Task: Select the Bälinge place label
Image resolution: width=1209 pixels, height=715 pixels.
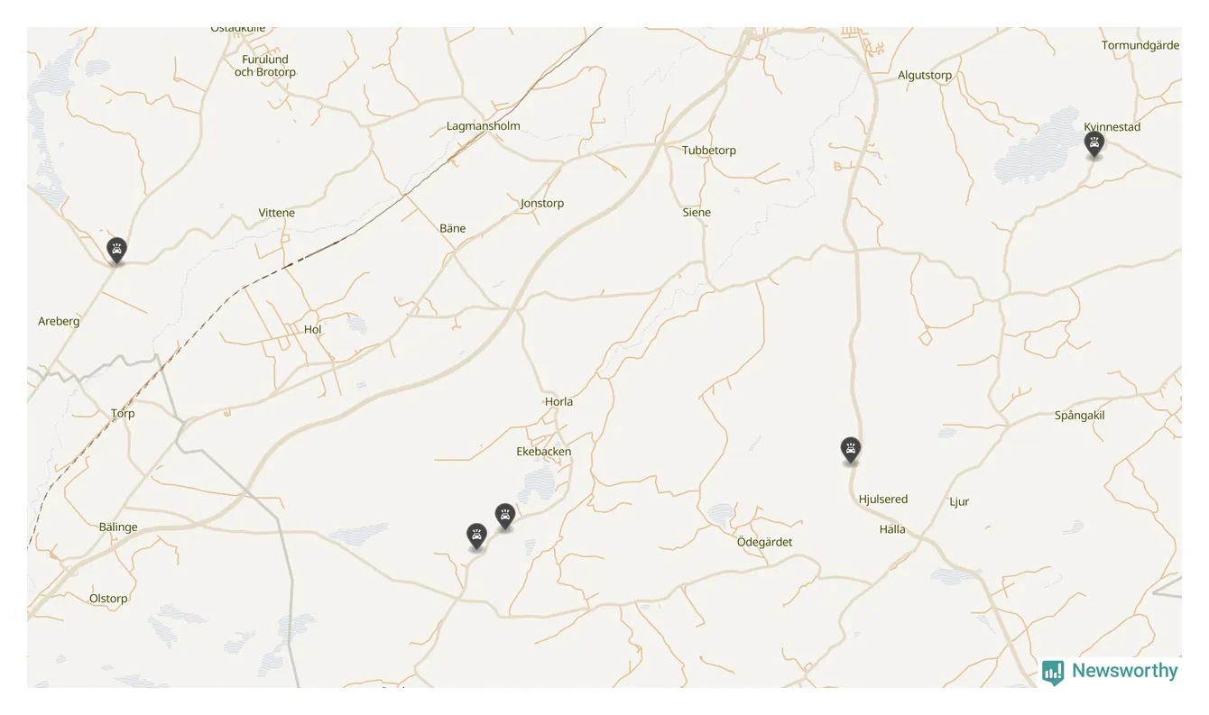Action: [x=118, y=527]
